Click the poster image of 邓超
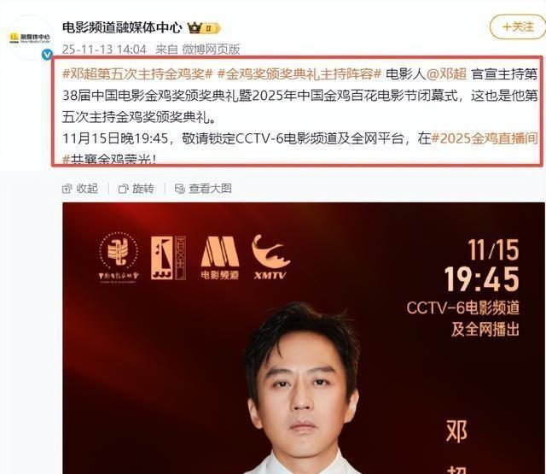546x474 pixels. [304, 337]
